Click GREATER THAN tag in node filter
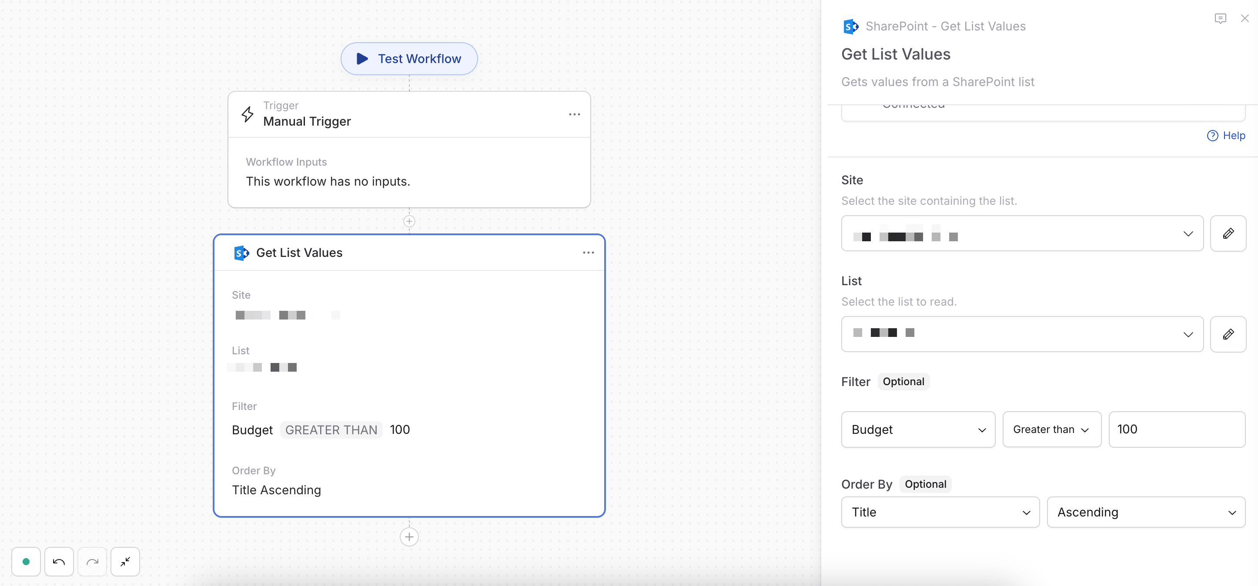1258x586 pixels. tap(331, 430)
